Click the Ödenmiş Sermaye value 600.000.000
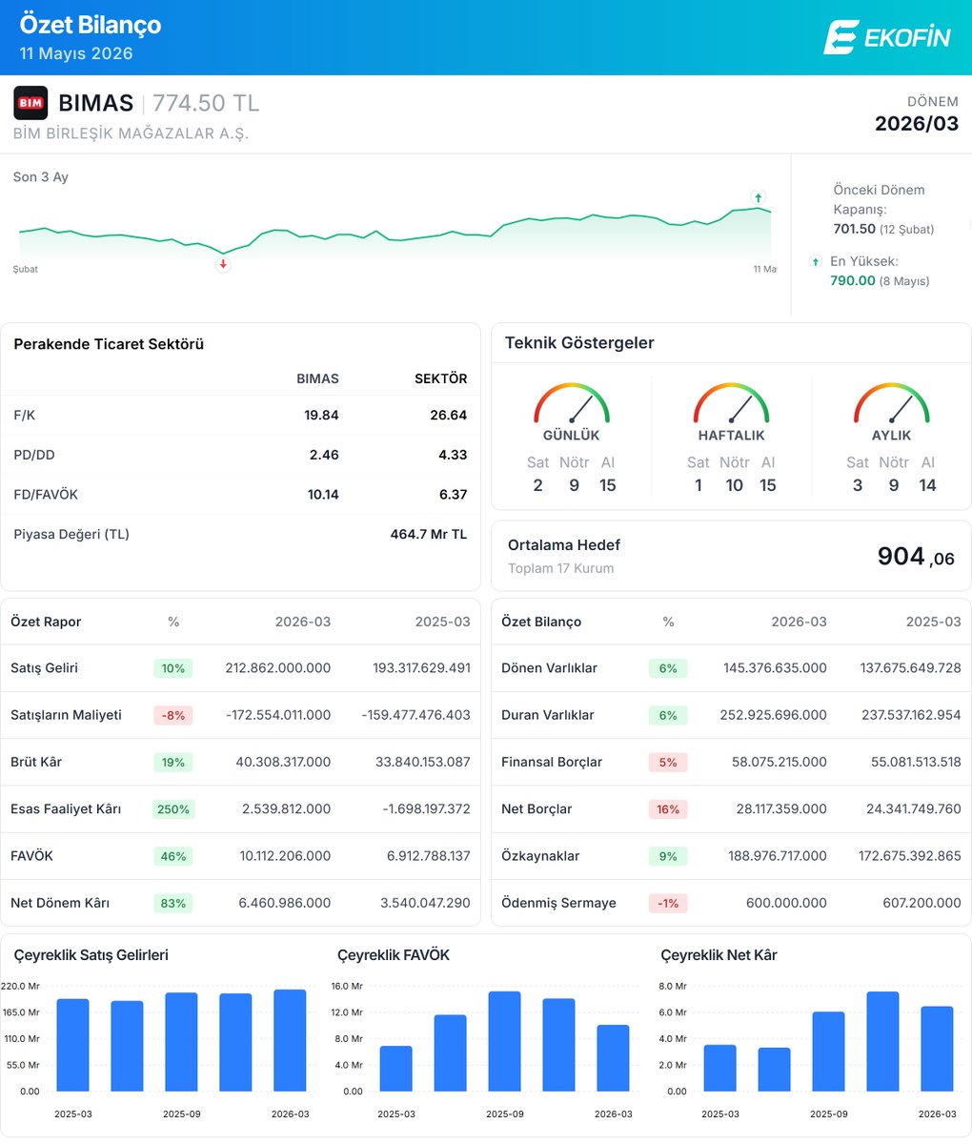972x1144 pixels. (786, 903)
